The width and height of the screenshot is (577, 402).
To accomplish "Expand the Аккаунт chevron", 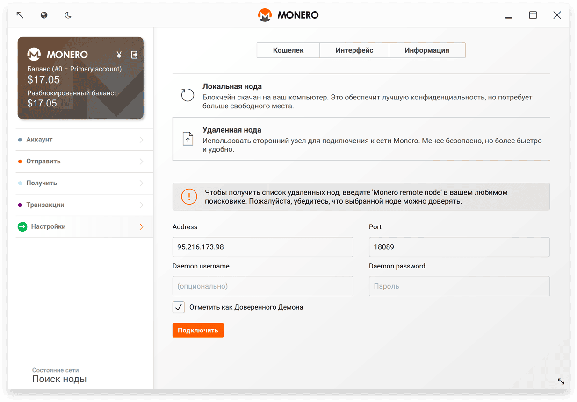I will click(141, 140).
